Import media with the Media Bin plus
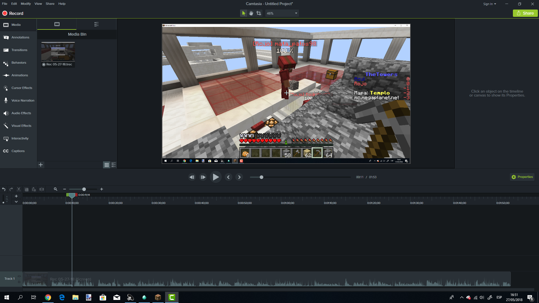 (41, 165)
